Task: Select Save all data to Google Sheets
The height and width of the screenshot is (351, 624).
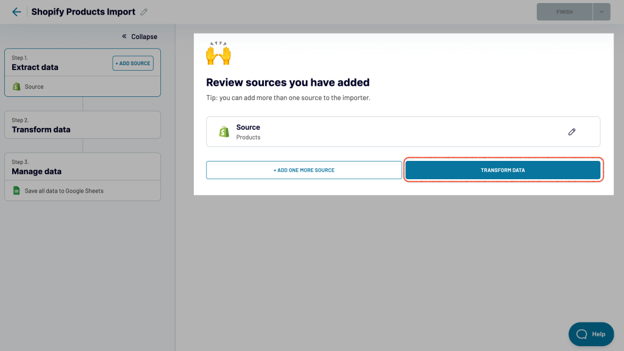Action: (82, 191)
